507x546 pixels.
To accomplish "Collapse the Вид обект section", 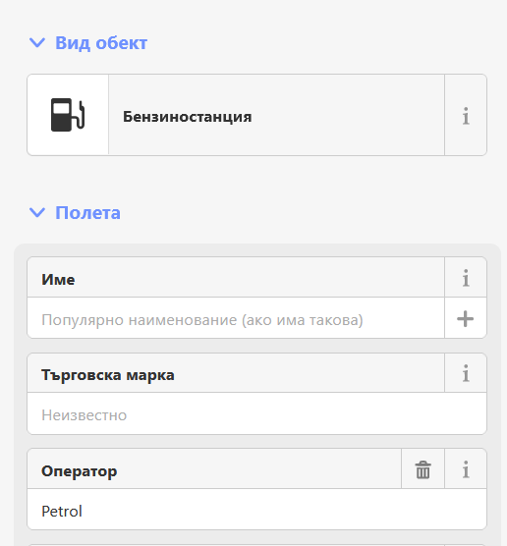I will pyautogui.click(x=87, y=43).
